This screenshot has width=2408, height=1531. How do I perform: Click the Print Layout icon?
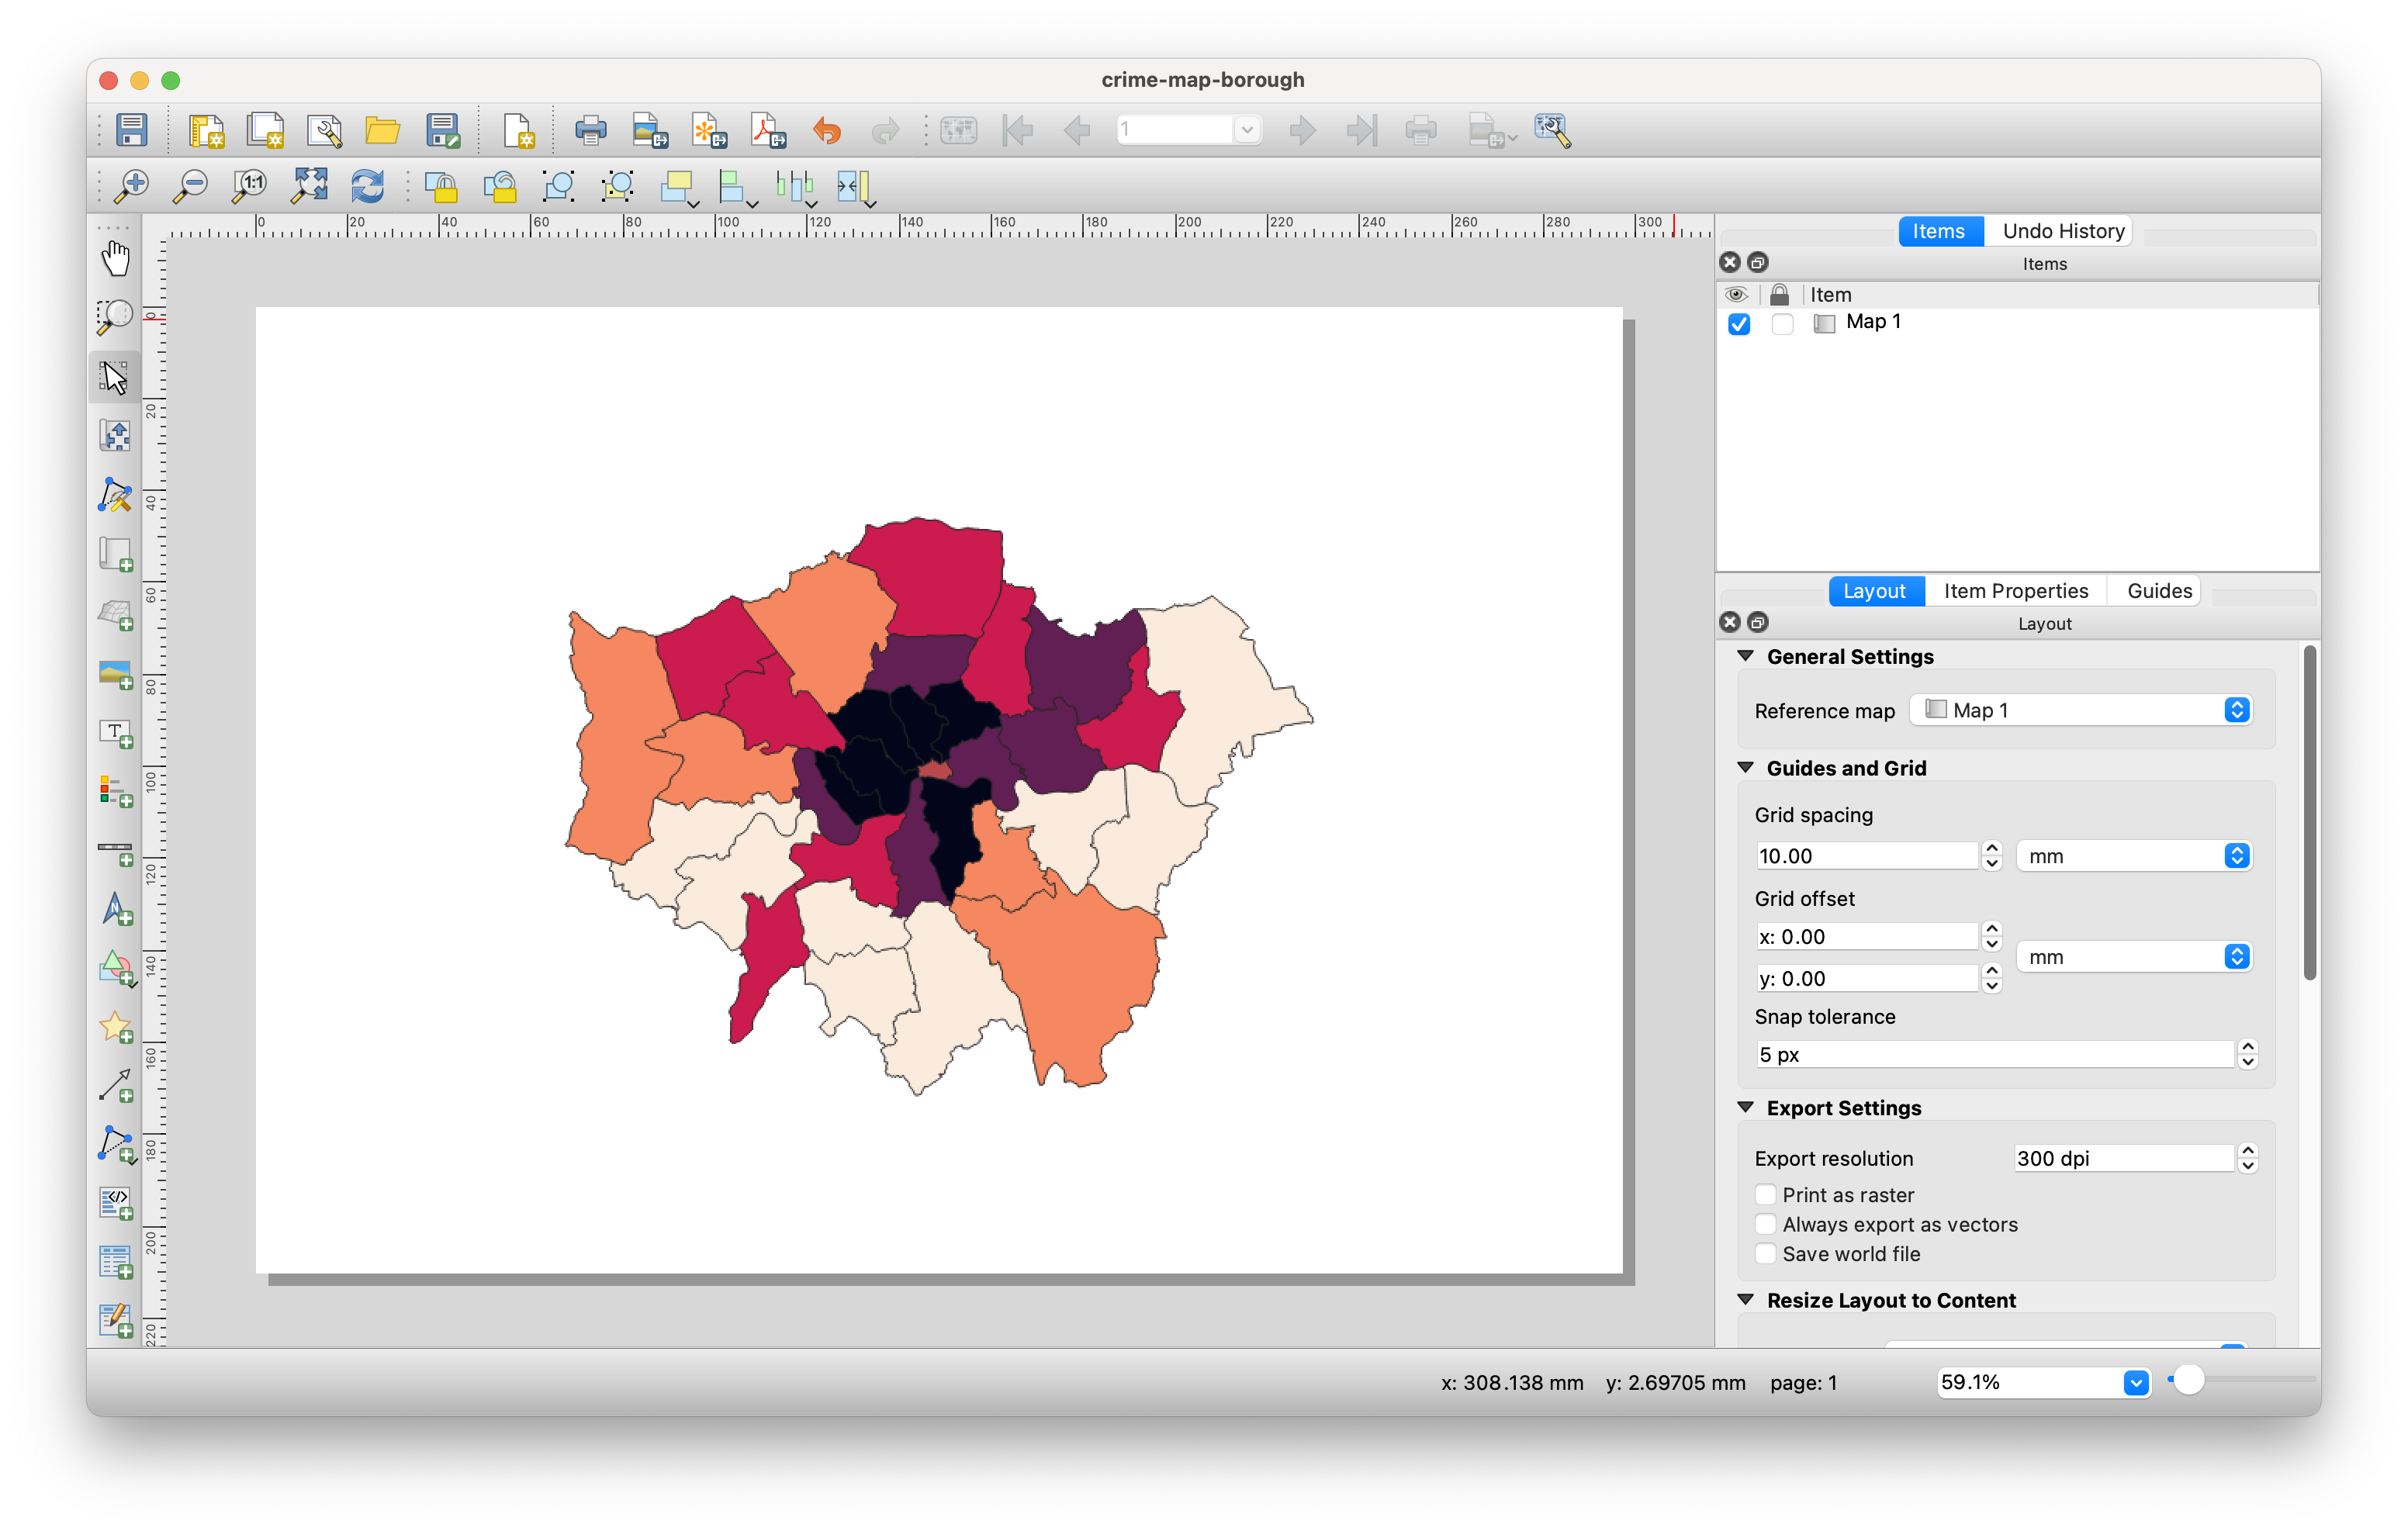click(x=590, y=131)
